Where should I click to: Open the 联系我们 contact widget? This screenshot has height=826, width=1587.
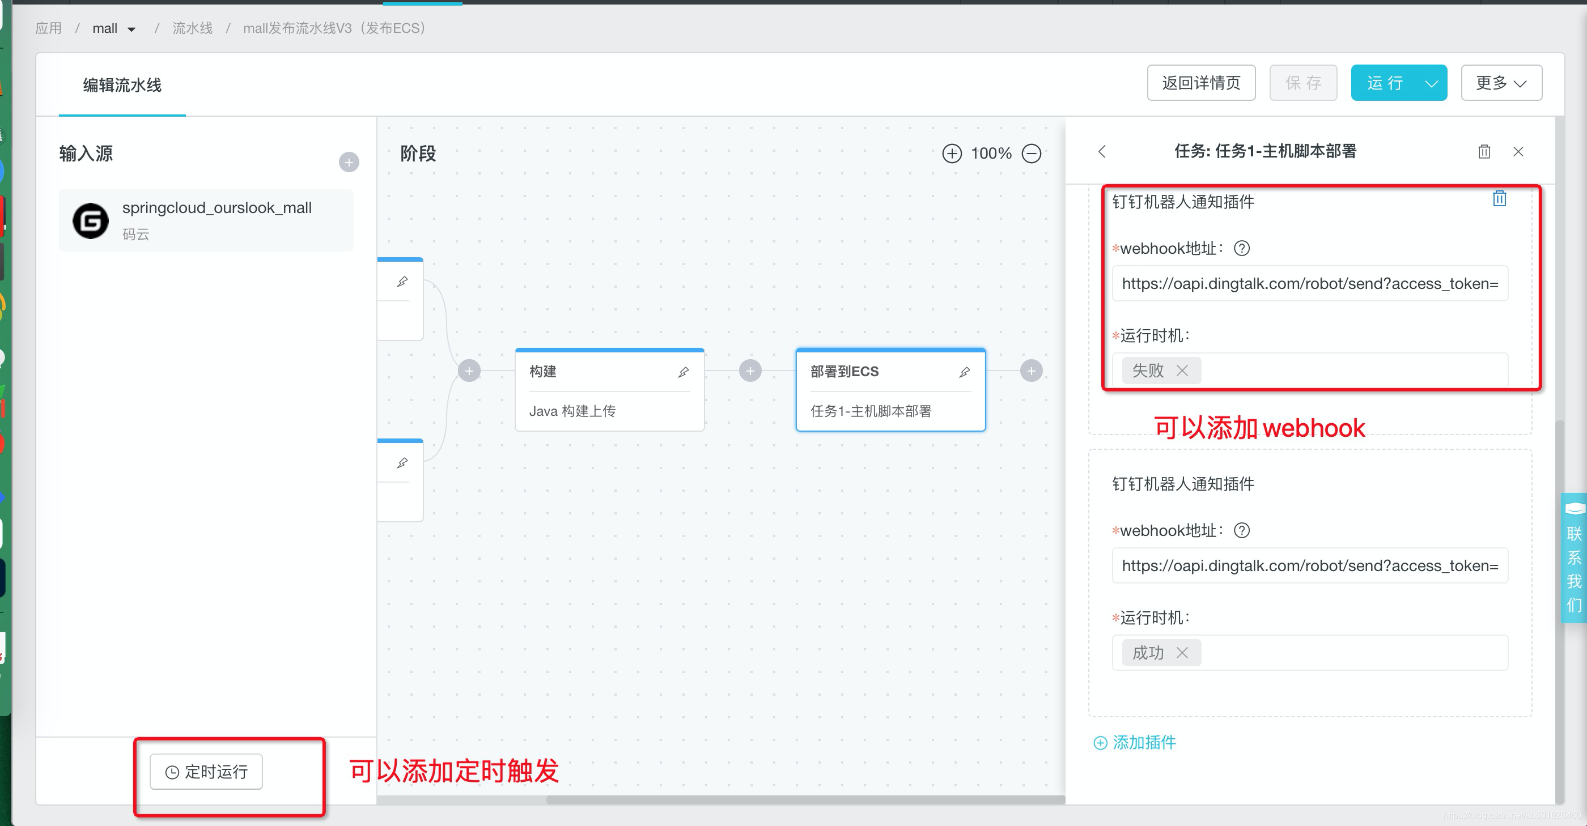pyautogui.click(x=1574, y=558)
